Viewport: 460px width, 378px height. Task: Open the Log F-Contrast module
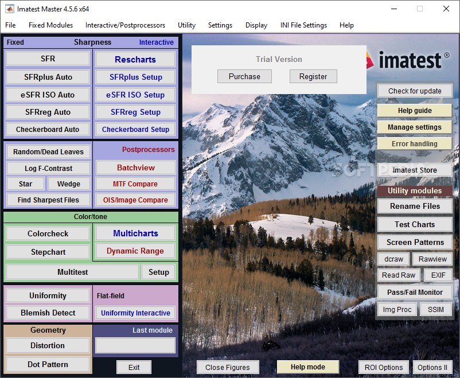click(x=48, y=168)
